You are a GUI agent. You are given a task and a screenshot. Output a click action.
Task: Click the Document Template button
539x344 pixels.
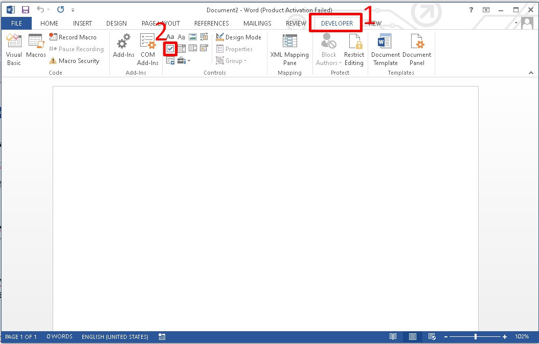(x=385, y=49)
